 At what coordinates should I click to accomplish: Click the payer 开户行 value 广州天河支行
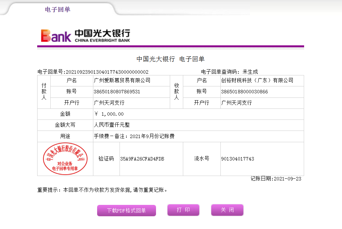109,103
